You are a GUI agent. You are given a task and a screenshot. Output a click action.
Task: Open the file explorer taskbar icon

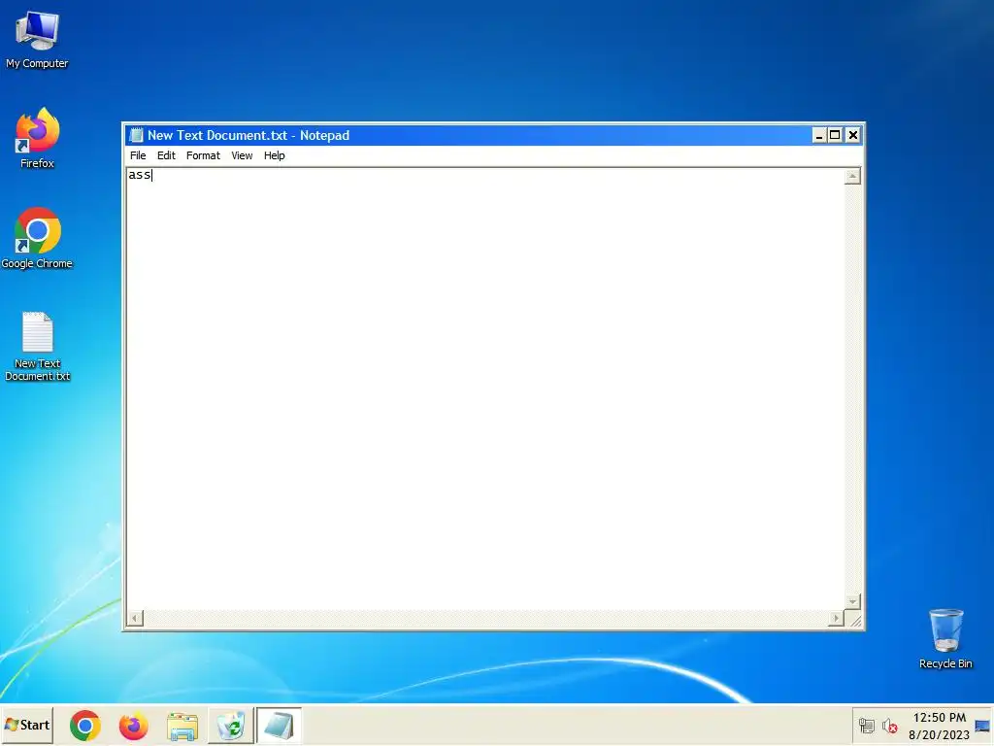[x=182, y=726]
